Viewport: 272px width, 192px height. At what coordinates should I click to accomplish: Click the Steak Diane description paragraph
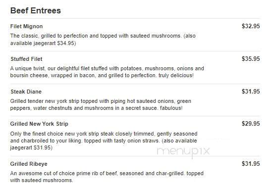pyautogui.click(x=101, y=104)
